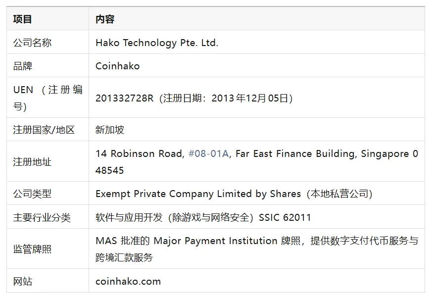
Task: Click the coinhako.com website text
Action: pos(128,282)
